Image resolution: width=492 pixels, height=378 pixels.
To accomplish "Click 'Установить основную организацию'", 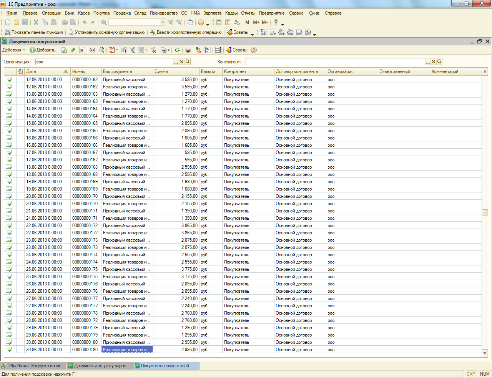I will [106, 32].
